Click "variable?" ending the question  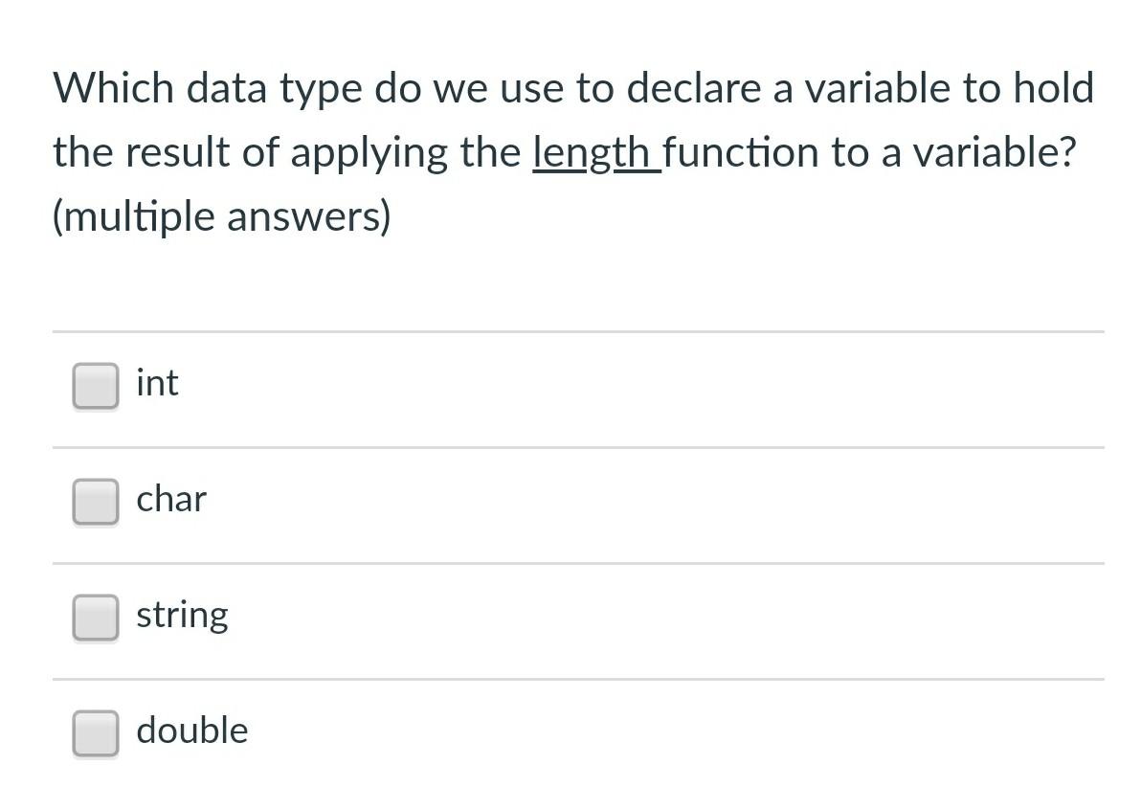[x=994, y=153]
